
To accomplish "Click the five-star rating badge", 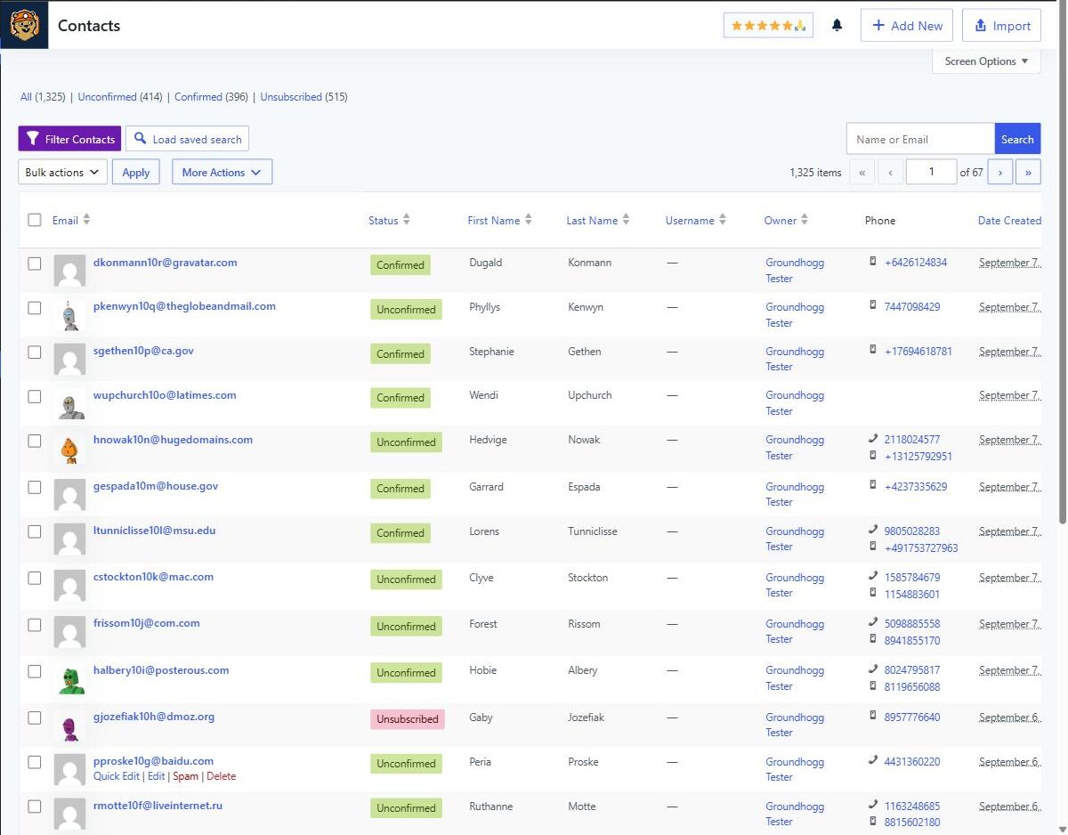I will 768,26.
